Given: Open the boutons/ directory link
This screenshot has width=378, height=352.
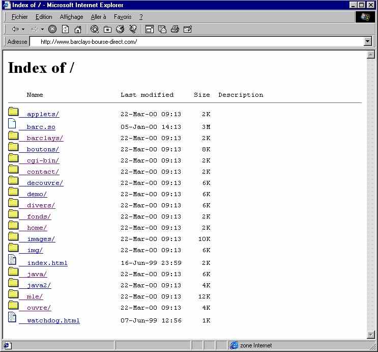Looking at the screenshot, I should [x=43, y=149].
